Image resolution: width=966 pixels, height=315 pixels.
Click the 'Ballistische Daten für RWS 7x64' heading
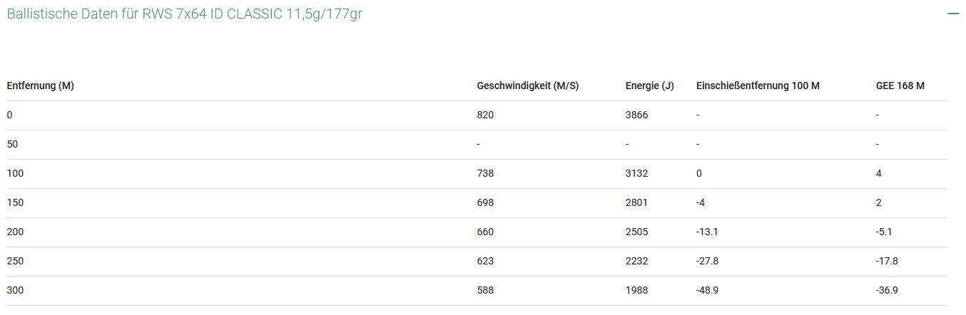[x=185, y=14]
